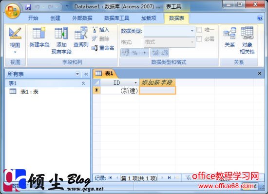The width and height of the screenshot is (268, 194).
Task: Open Access help question mark
Action: 260,18
